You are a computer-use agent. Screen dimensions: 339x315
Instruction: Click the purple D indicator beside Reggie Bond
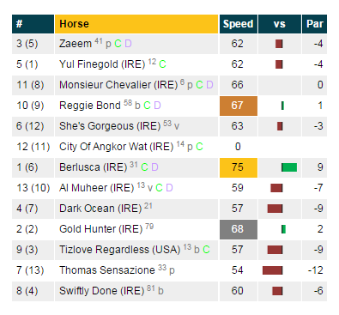[x=157, y=106]
